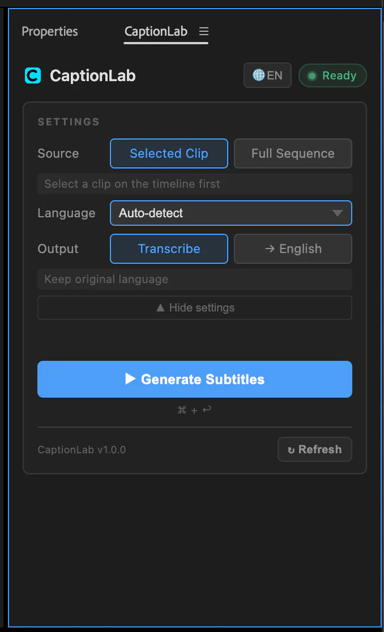This screenshot has width=384, height=632.
Task: Choose Full Sequence as source
Action: 293,154
